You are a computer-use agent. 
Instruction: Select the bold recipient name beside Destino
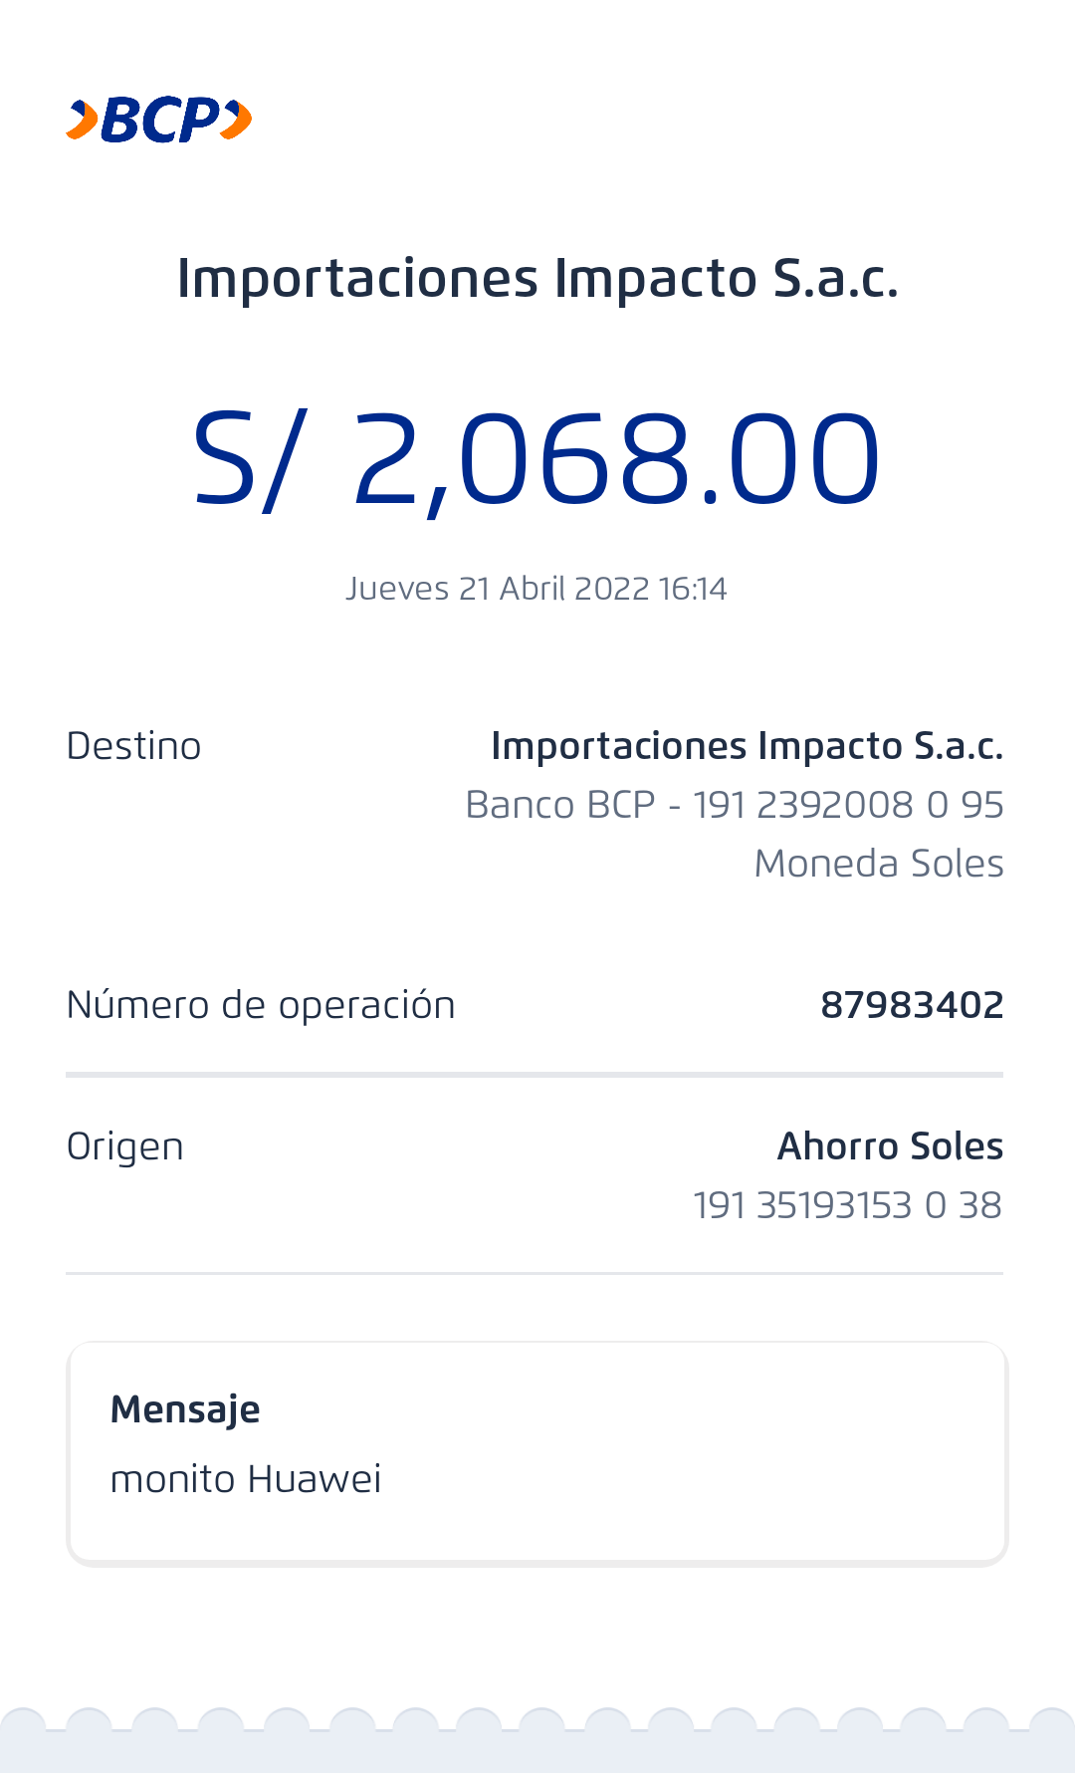(747, 746)
